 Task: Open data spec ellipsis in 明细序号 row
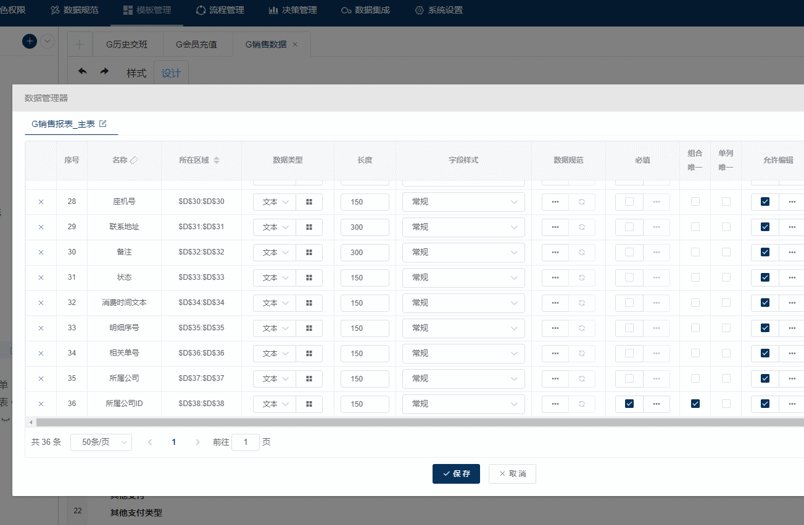tap(555, 328)
